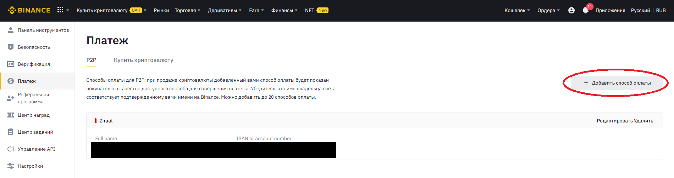Image resolution: width=674 pixels, height=178 pixels.
Task: Click the IBAN or account number label
Action: 264,138
